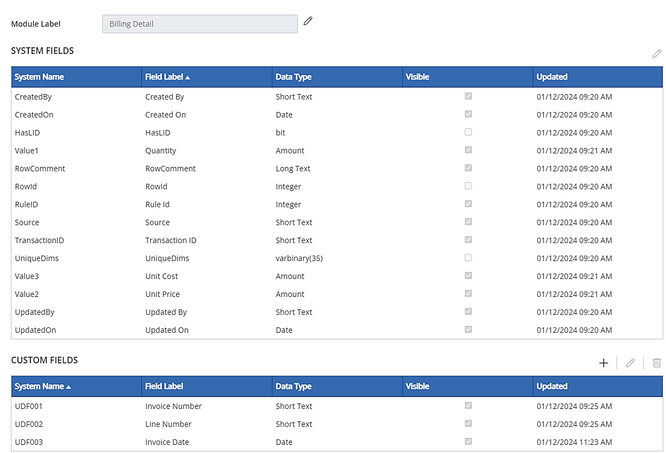Click the System Fields edit pencil icon

(x=657, y=53)
